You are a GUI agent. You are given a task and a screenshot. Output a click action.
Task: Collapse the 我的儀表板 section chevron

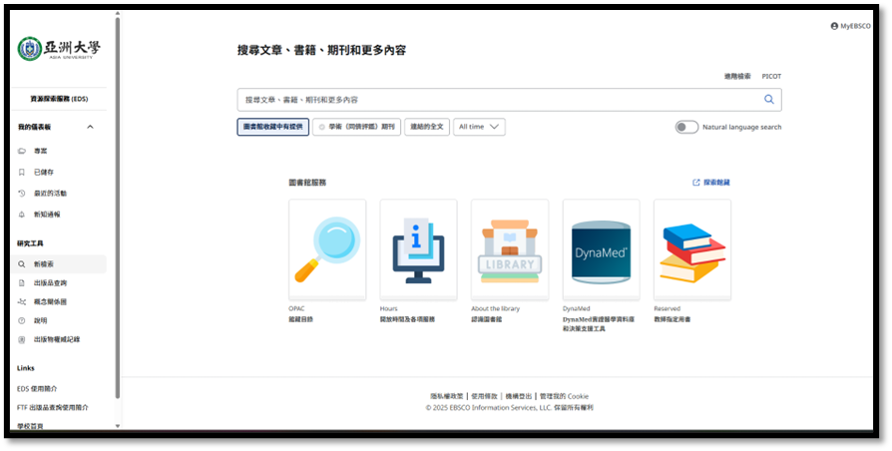coord(90,127)
